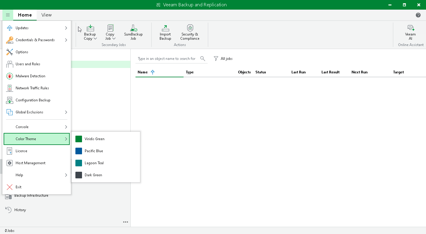Expand the Help submenu arrow
The height and width of the screenshot is (234, 426).
click(x=66, y=175)
